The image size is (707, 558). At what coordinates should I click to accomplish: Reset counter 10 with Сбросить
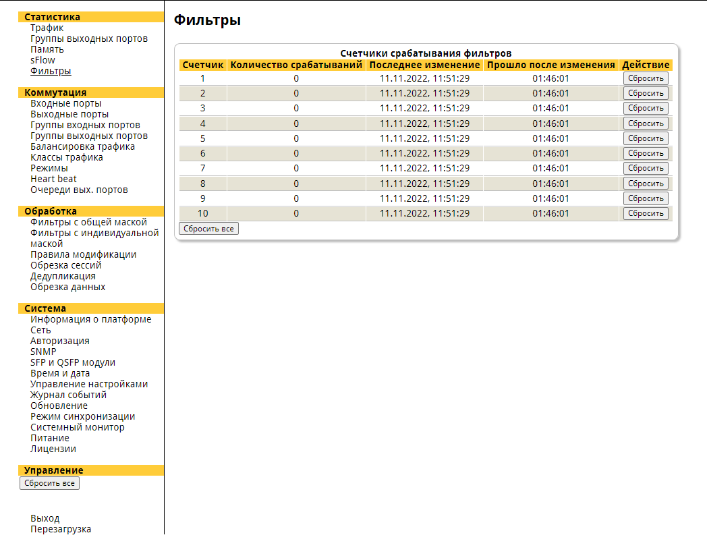[x=646, y=213]
